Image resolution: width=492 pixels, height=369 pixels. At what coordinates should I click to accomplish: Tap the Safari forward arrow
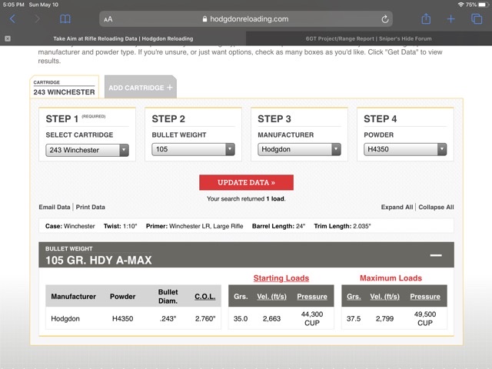[38, 18]
